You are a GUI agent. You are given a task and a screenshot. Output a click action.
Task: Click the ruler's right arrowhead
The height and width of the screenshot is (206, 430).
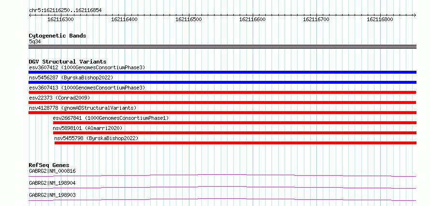point(415,15)
